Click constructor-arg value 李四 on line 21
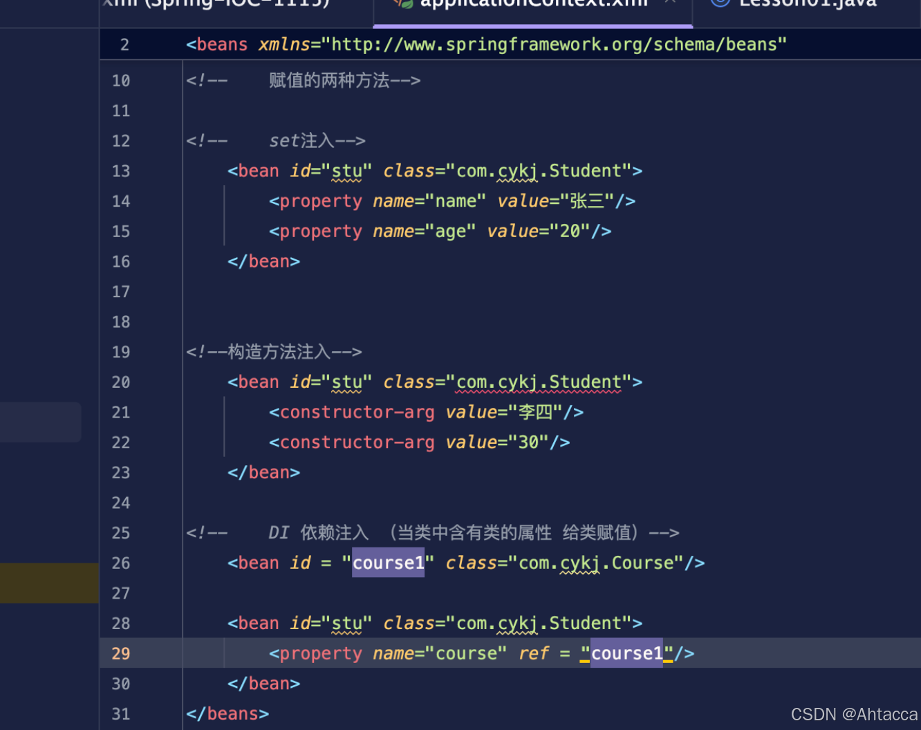 (x=536, y=413)
